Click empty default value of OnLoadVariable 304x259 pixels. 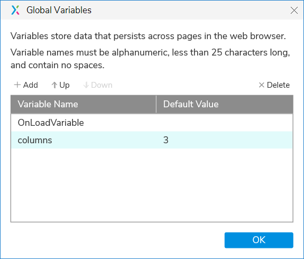(x=225, y=123)
